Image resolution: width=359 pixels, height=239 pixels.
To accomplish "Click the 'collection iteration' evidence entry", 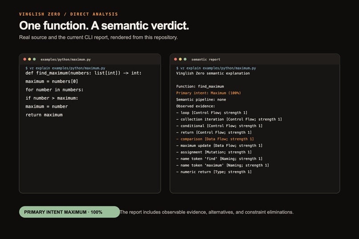I will pyautogui.click(x=229, y=119).
